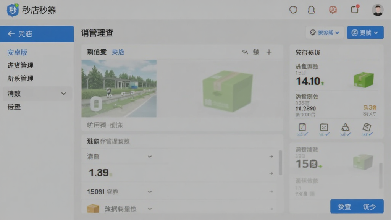This screenshot has height=220, width=391.
Task: Open the sidebar item directly below 进货管理
Action: pos(21,79)
